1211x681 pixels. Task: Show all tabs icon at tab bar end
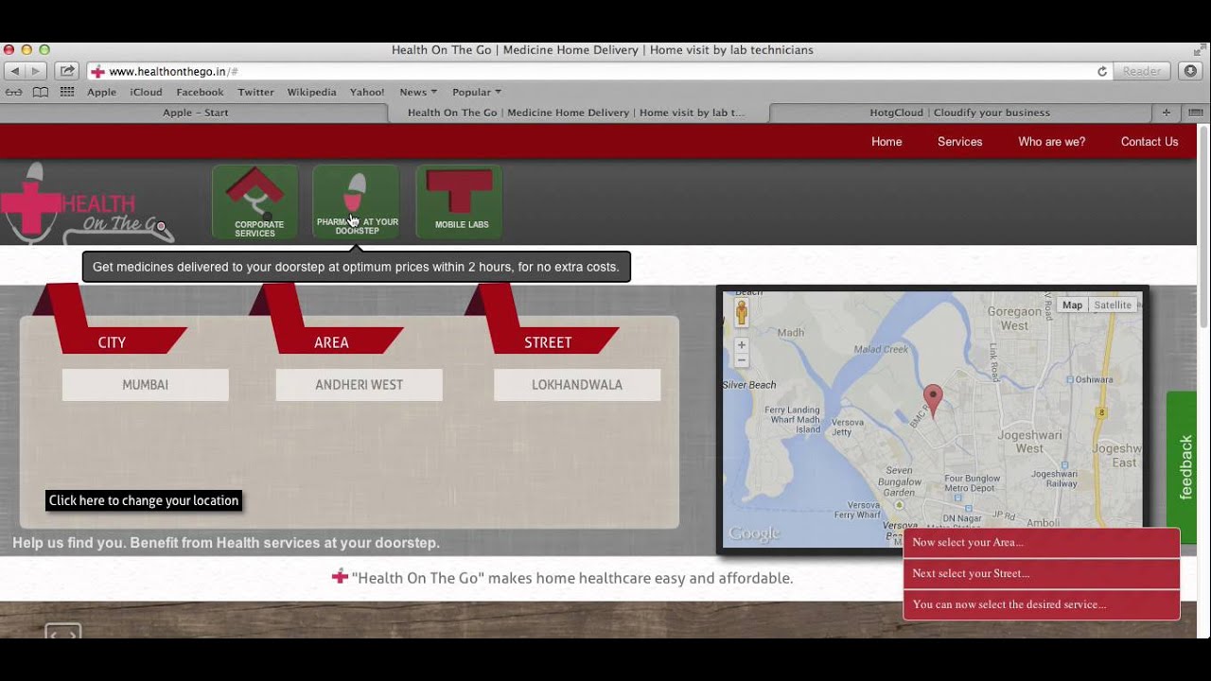click(x=1195, y=113)
